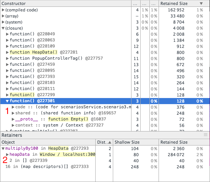Collapse selected function() @227301 row
Screen dimensions: 210x182
pyautogui.click(x=7, y=101)
